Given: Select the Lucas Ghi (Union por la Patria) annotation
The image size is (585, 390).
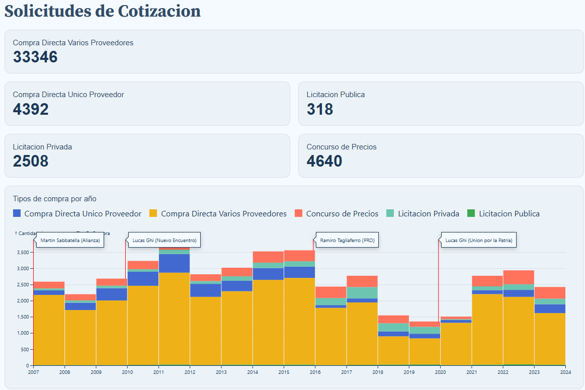Looking at the screenshot, I should (x=478, y=240).
